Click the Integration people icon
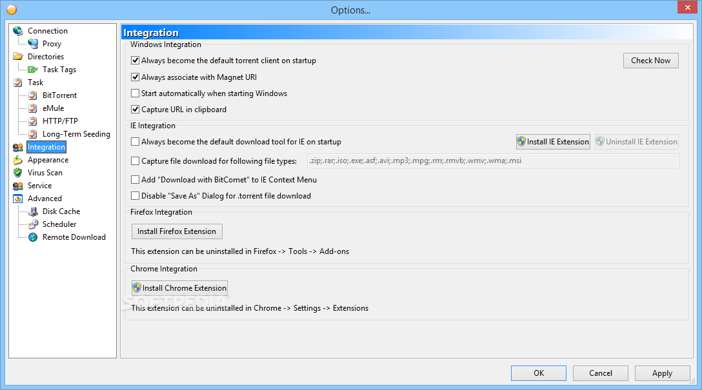The height and width of the screenshot is (390, 702). (18, 147)
